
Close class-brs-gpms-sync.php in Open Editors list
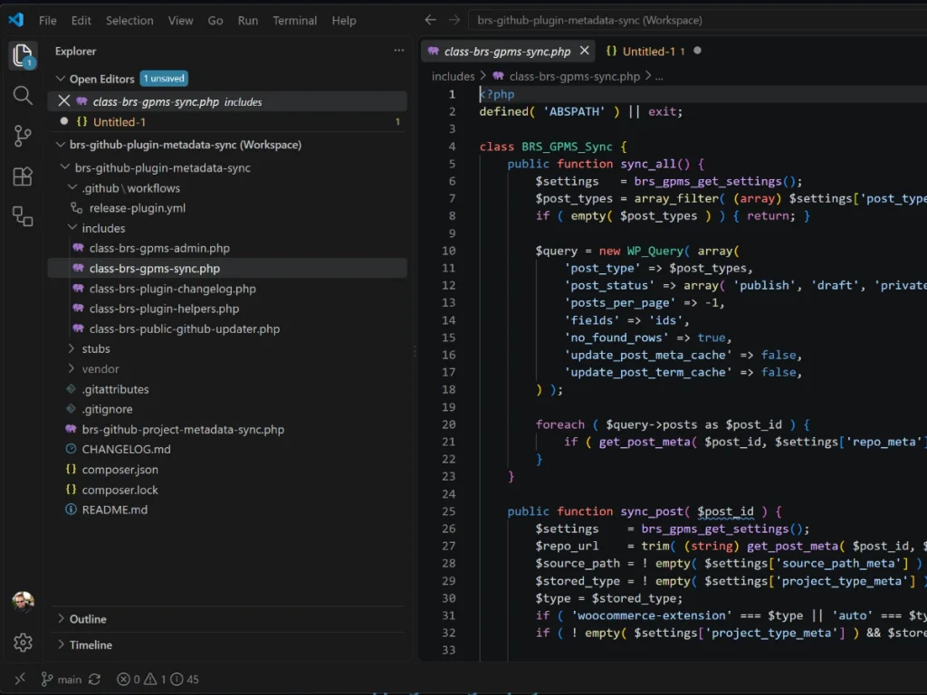(64, 101)
